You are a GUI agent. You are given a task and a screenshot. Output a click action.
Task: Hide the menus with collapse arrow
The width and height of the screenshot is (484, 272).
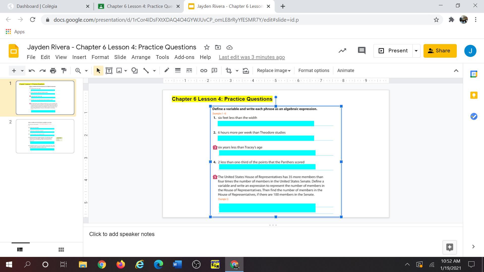point(456,71)
